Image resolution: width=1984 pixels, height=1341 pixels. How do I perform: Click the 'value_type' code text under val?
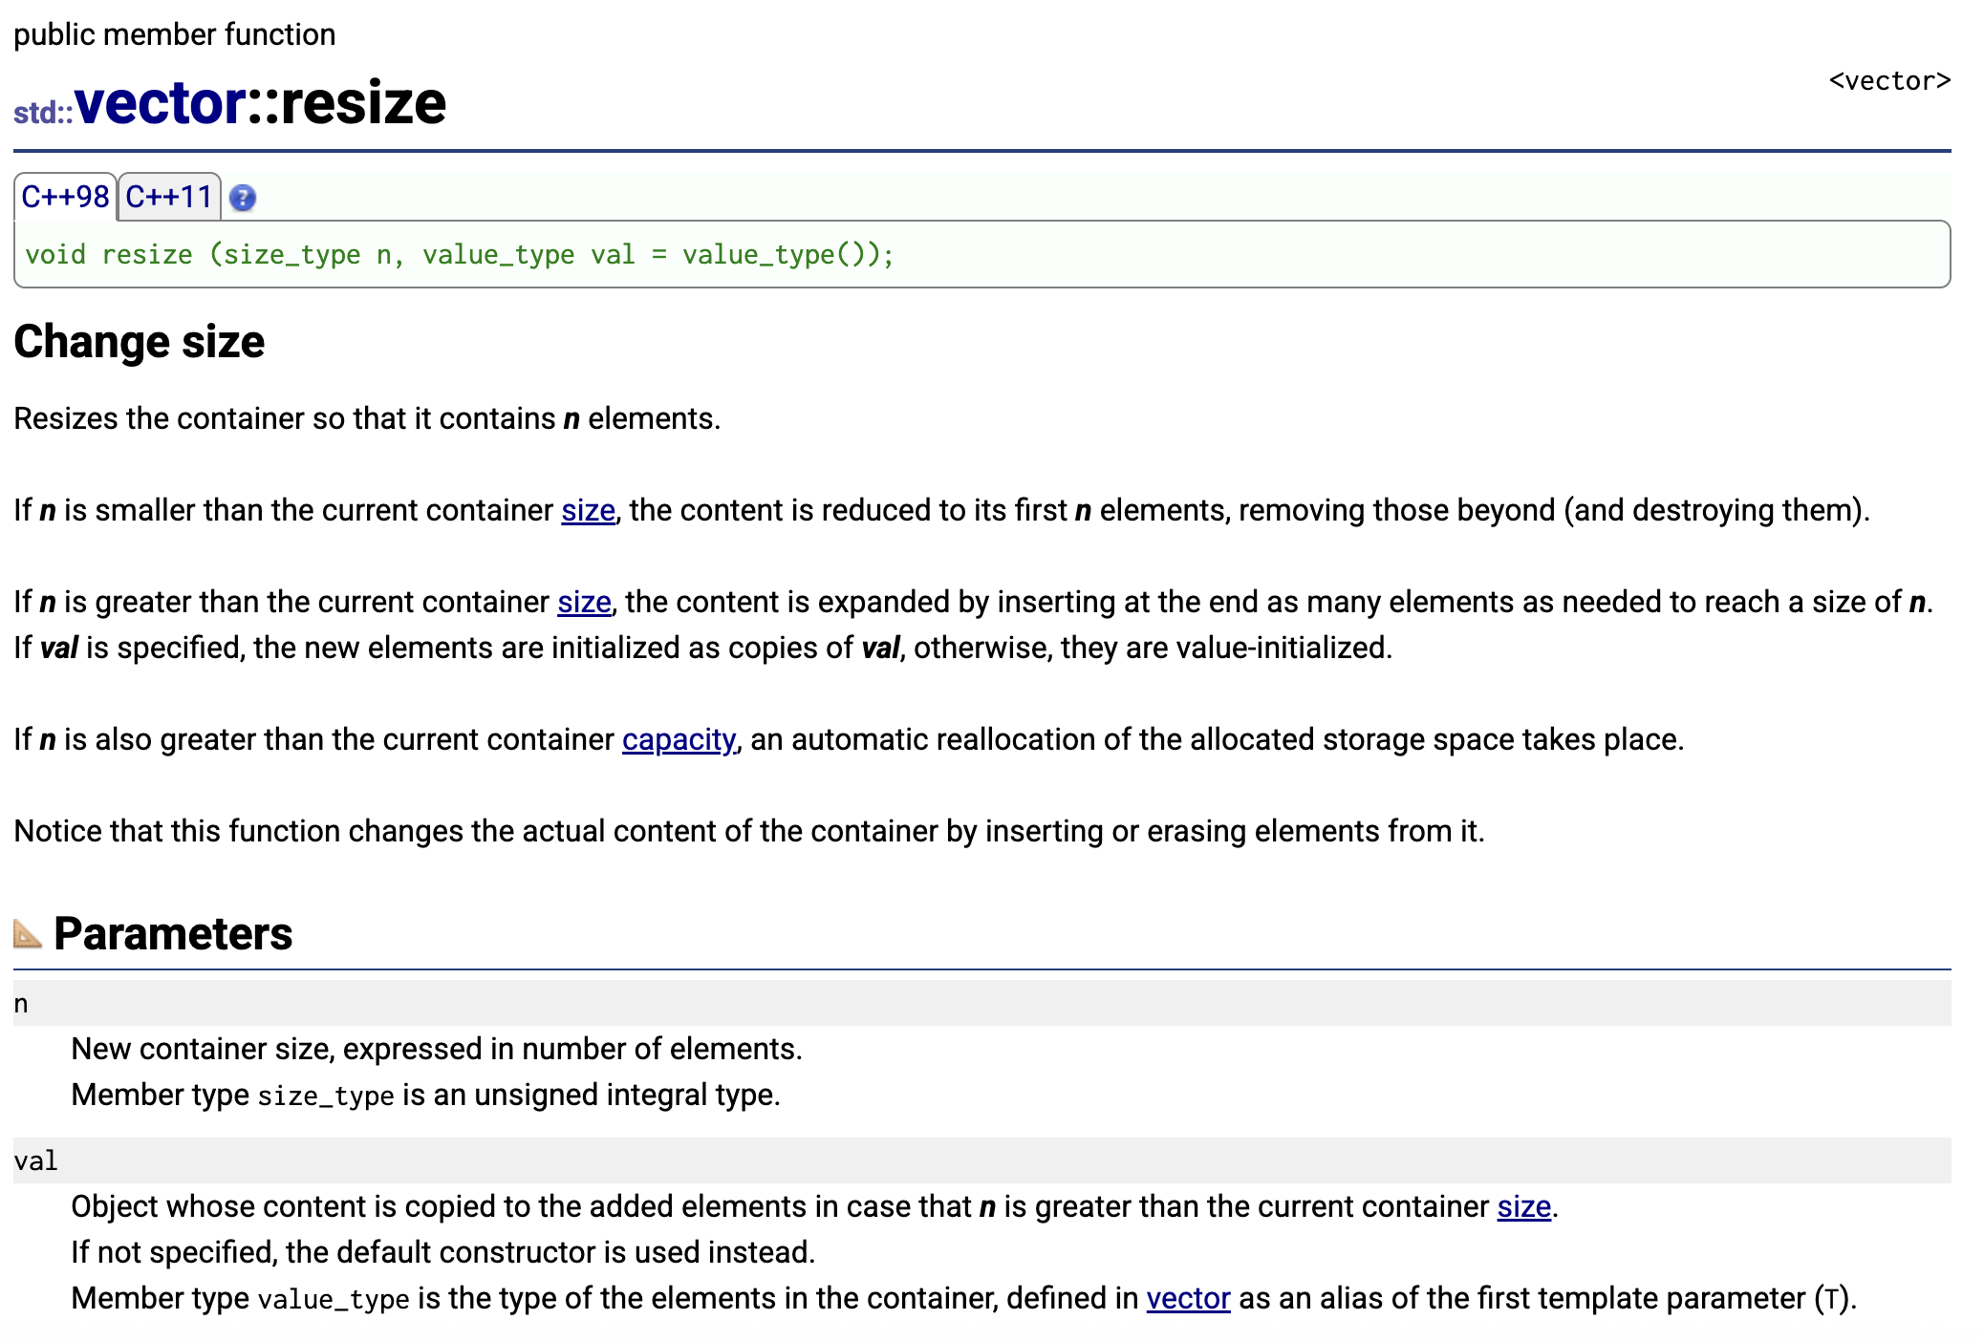pyautogui.click(x=334, y=1299)
